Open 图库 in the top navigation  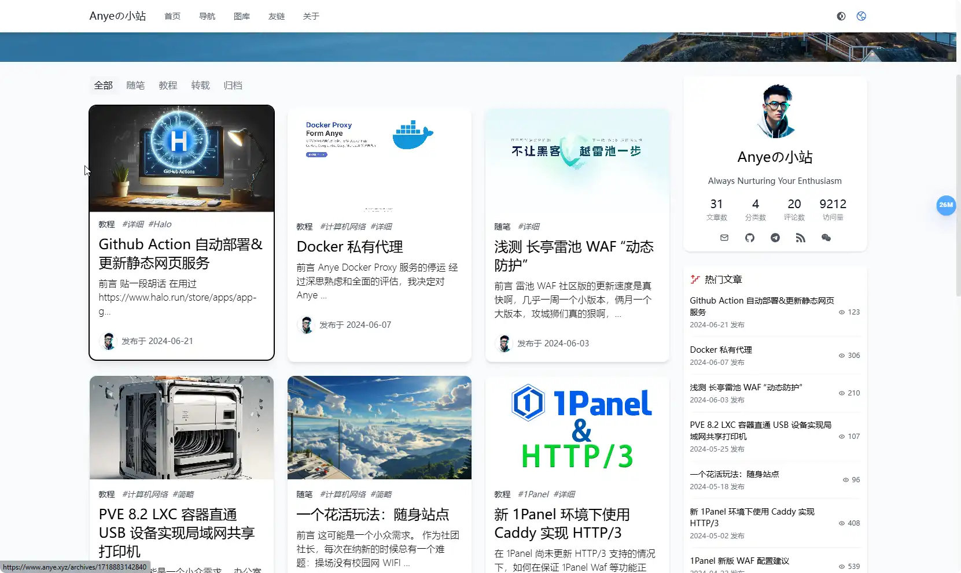[242, 16]
